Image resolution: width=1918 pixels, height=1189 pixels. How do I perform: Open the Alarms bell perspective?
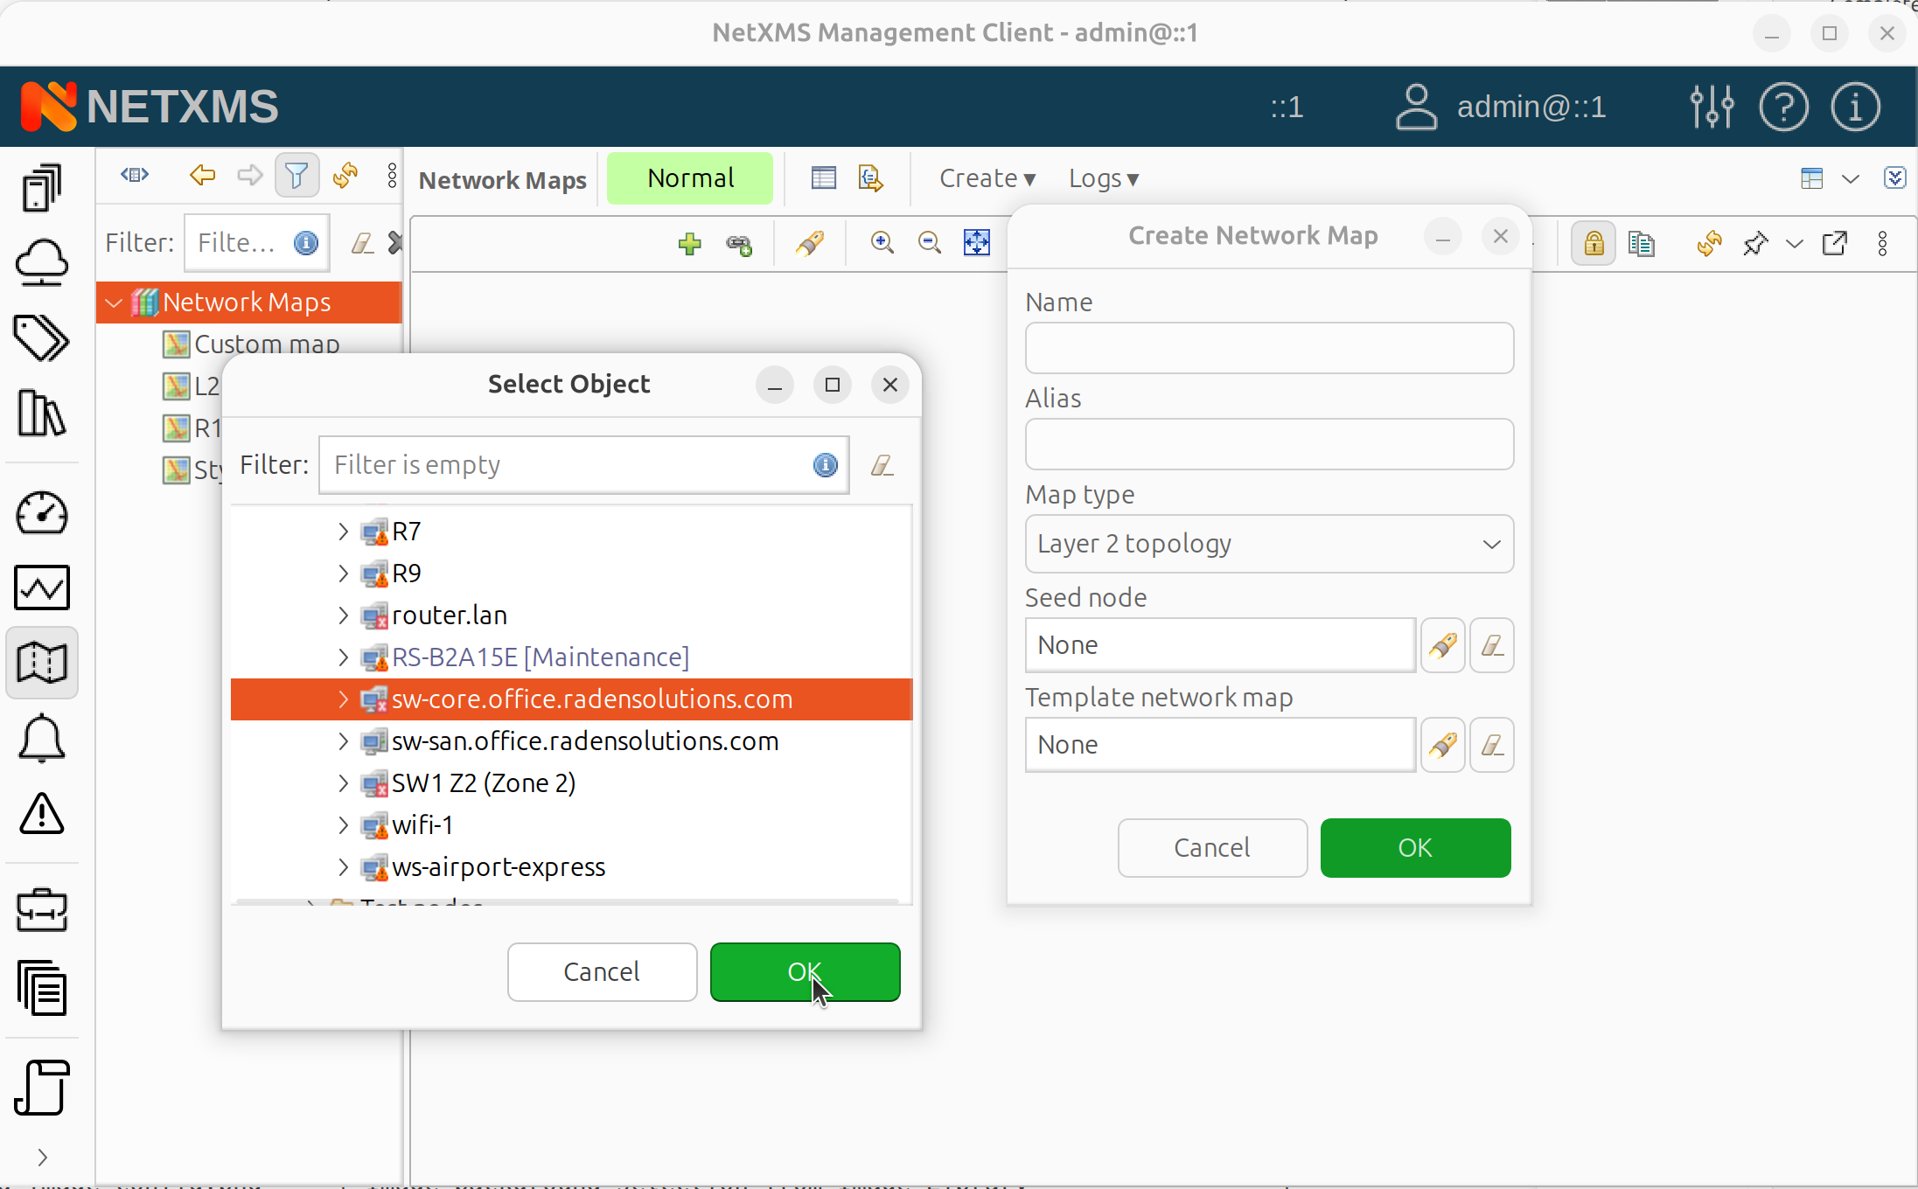coord(41,739)
